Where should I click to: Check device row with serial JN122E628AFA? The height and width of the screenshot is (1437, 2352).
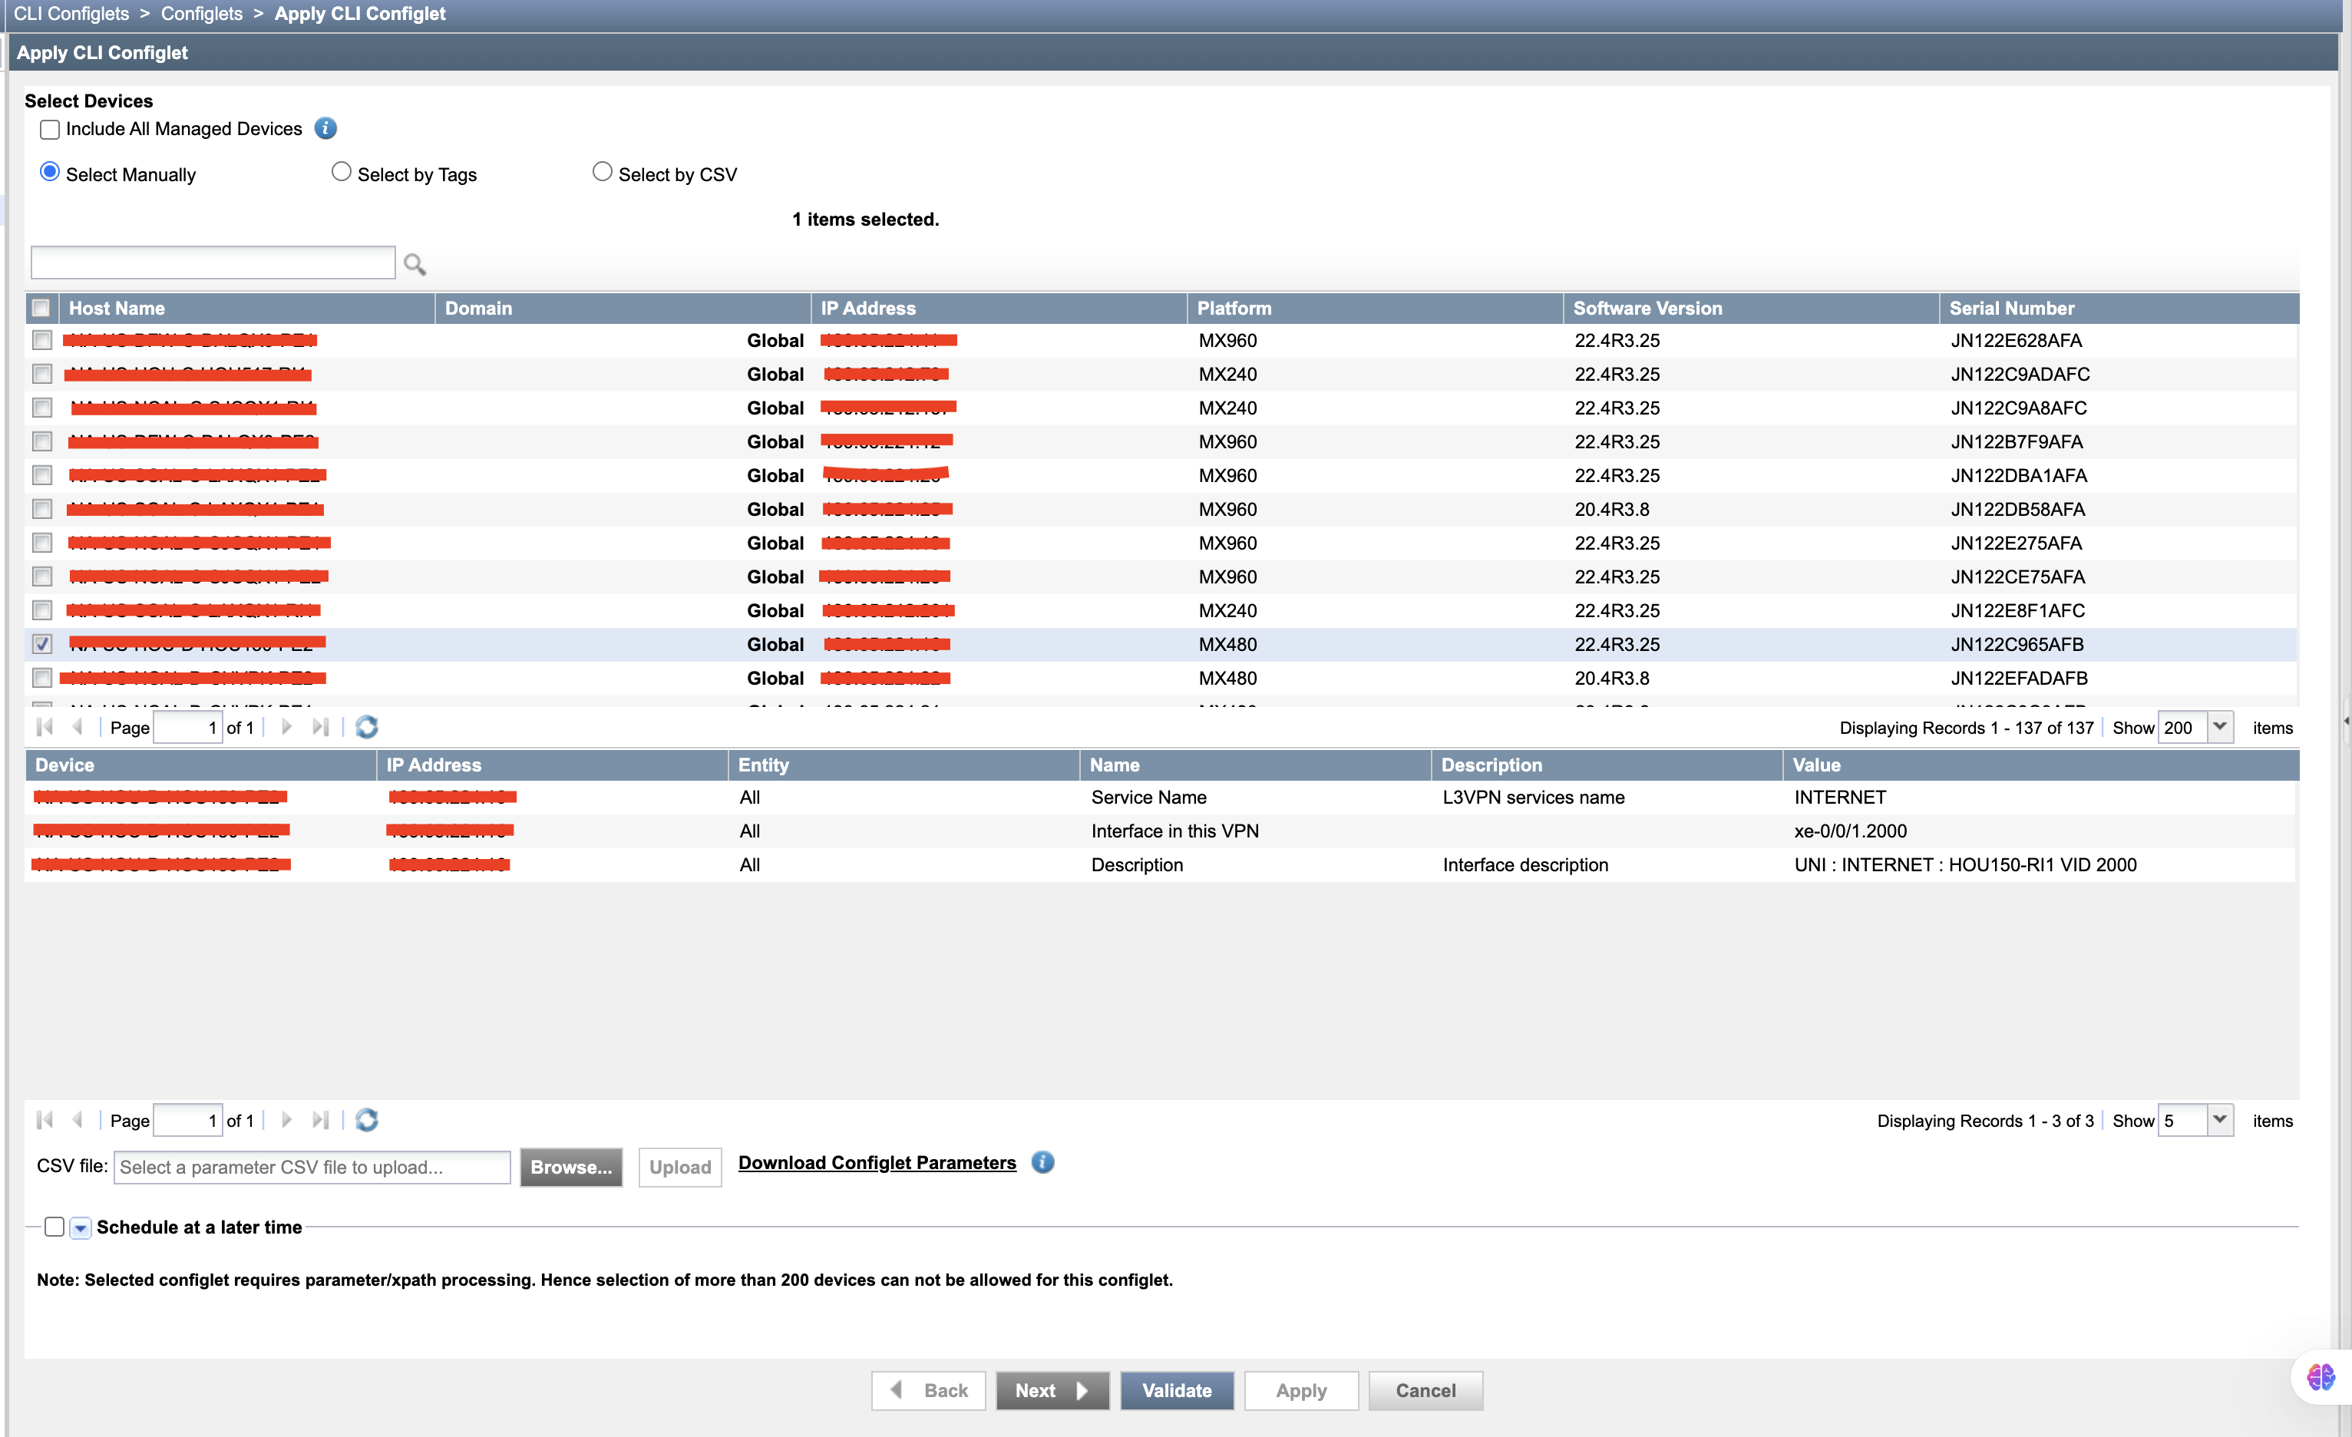click(x=42, y=340)
